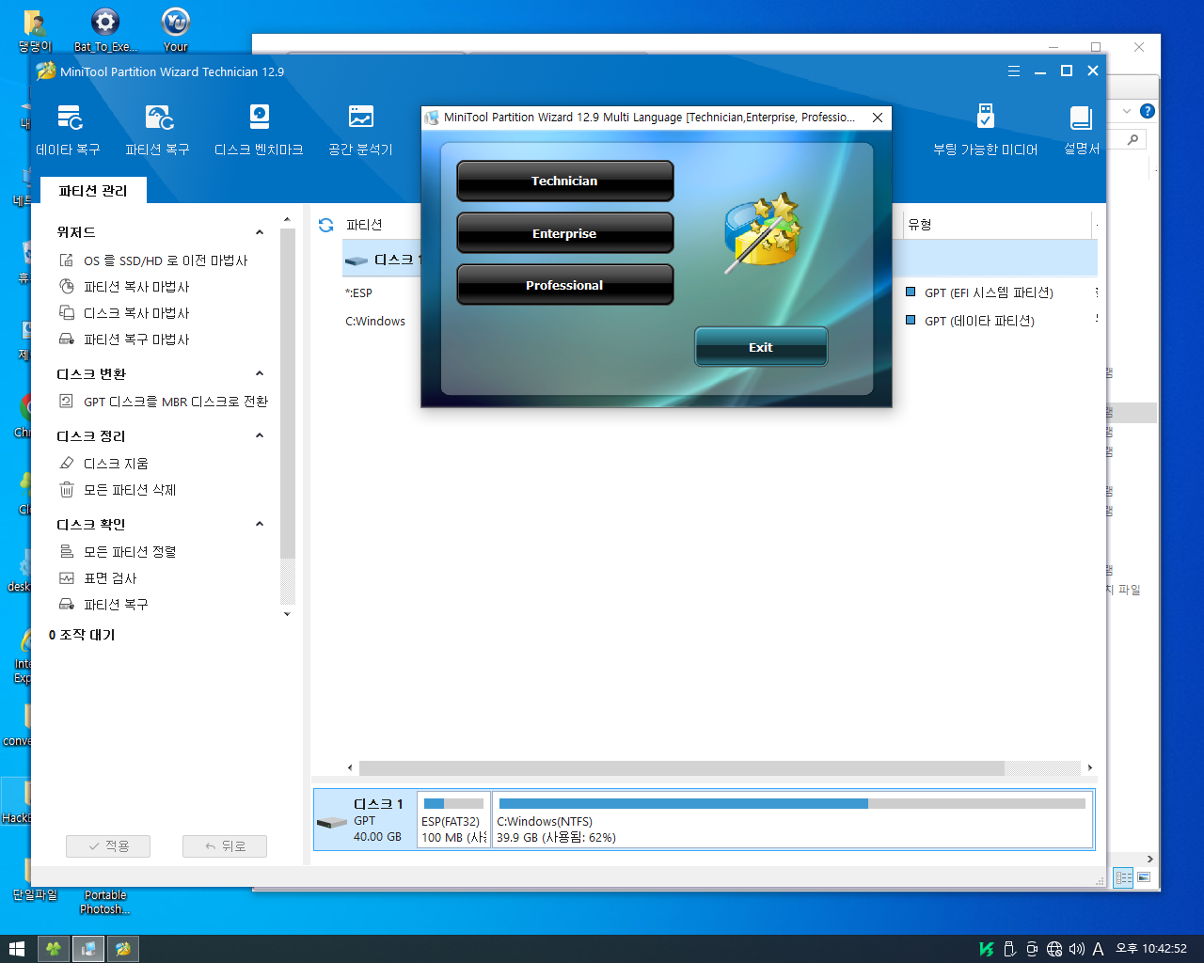Start 디스크 복사 마법사
This screenshot has width=1204, height=963.
(x=124, y=313)
